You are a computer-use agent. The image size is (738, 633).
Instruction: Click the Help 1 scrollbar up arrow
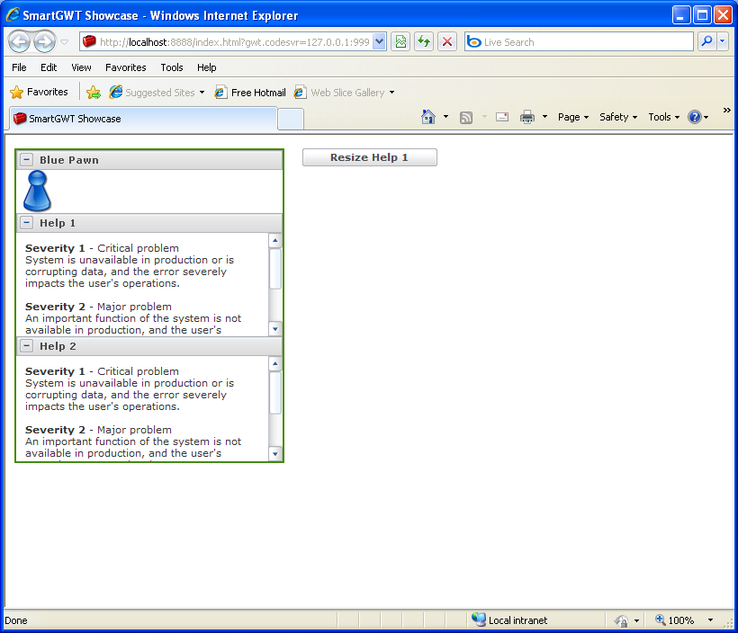pyautogui.click(x=274, y=240)
